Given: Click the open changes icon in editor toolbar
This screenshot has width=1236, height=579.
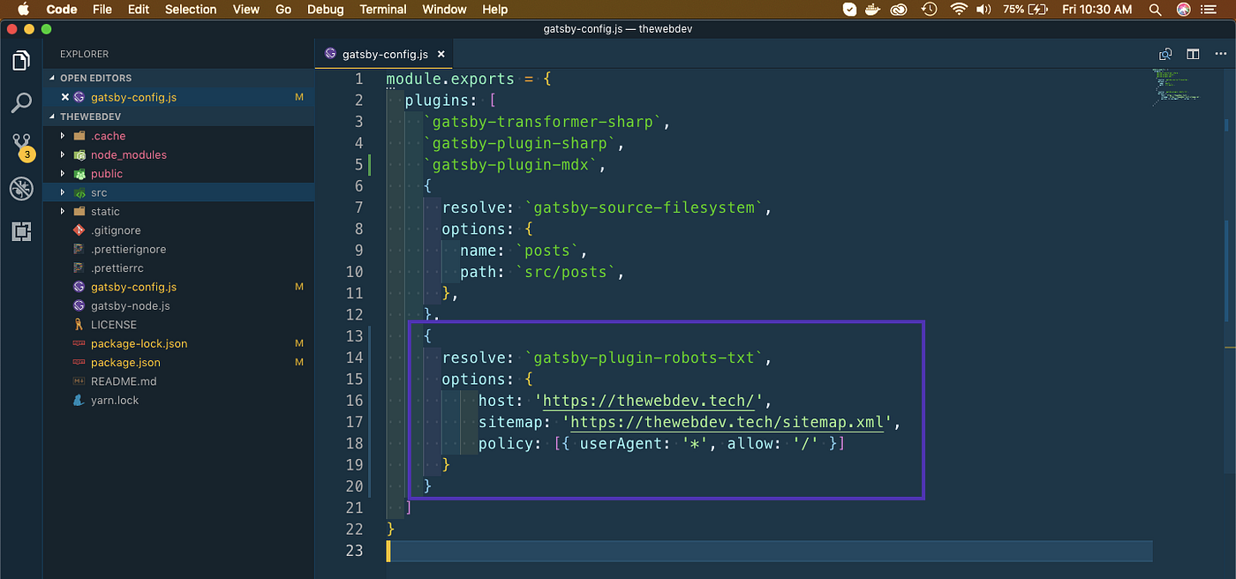Looking at the screenshot, I should pos(1165,54).
